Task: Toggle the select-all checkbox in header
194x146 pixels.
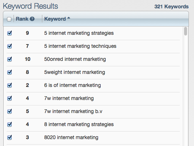Action: coord(9,19)
